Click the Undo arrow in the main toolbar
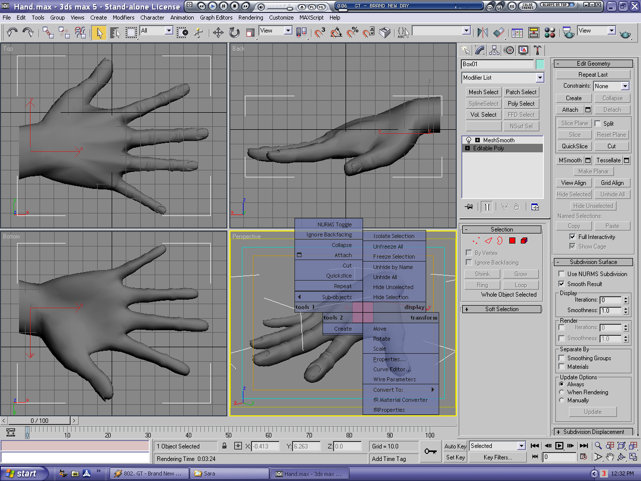The width and height of the screenshot is (641, 481). (x=12, y=33)
